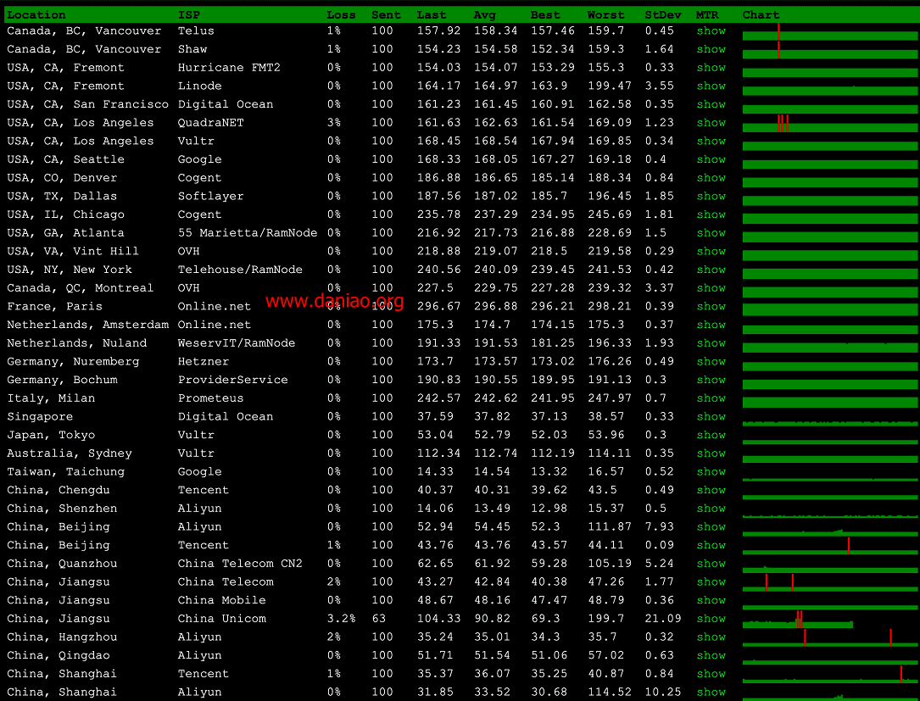
Task: Click show for Aliyun Shenzhen
Action: (711, 509)
